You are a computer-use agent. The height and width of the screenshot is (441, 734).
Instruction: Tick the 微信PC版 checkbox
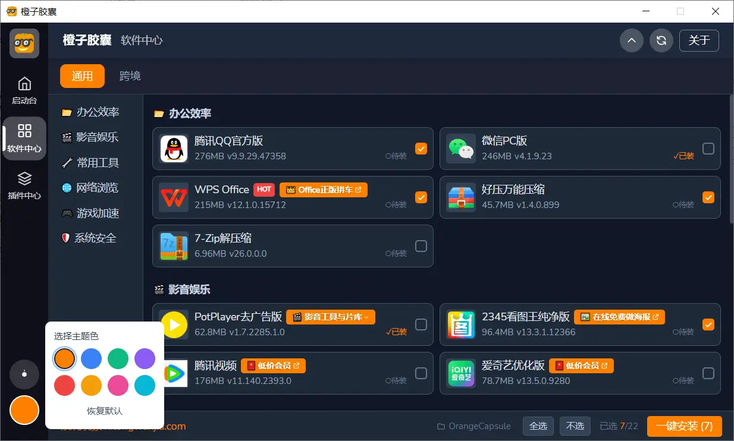point(708,149)
